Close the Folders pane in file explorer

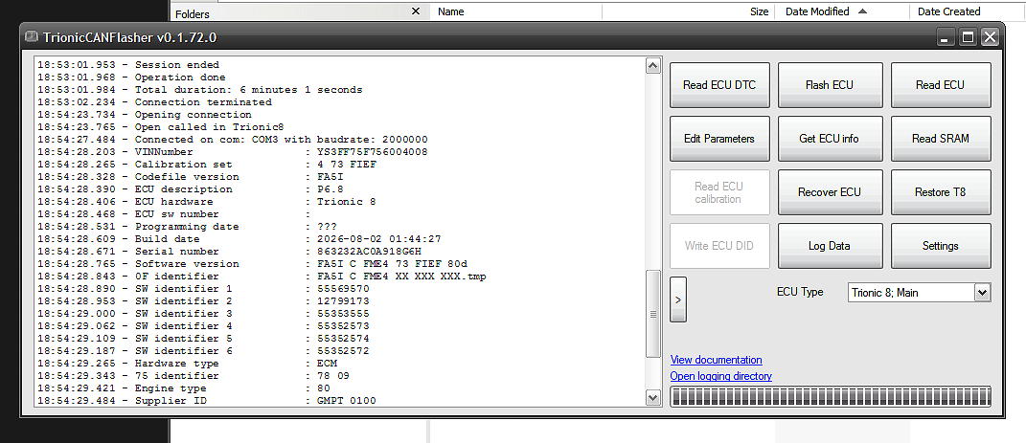[416, 11]
